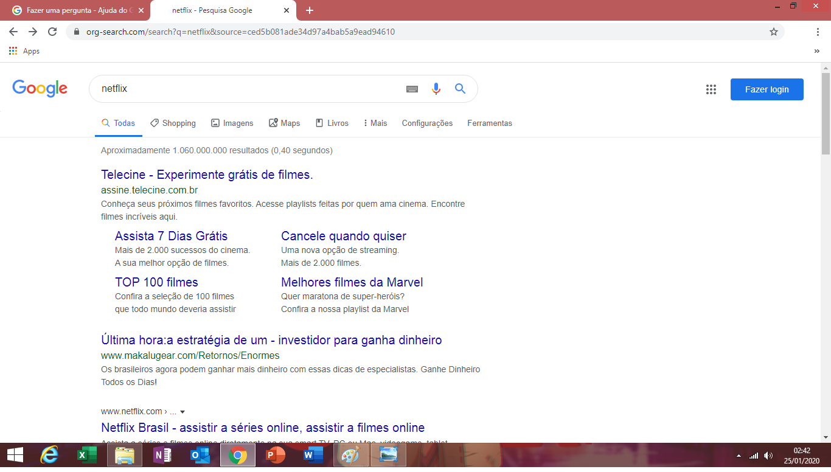
Task: Open the Photos app from the taskbar
Action: 389,455
